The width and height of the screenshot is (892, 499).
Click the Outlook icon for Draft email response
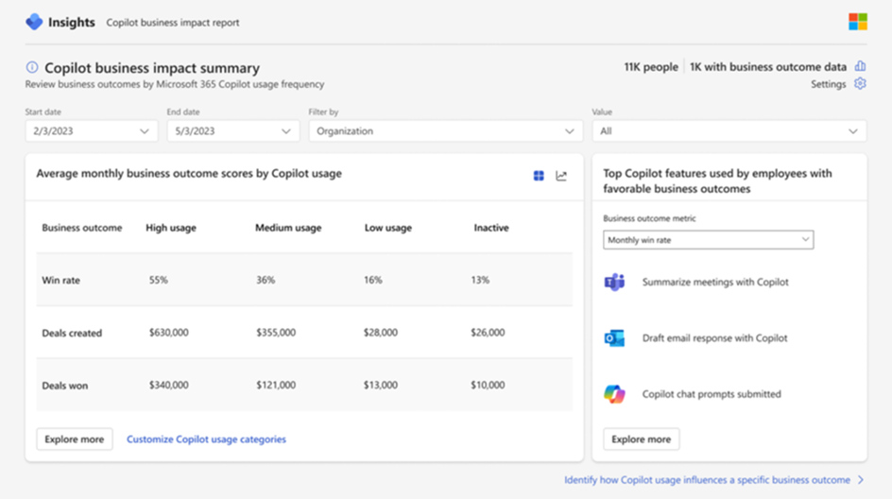click(614, 338)
